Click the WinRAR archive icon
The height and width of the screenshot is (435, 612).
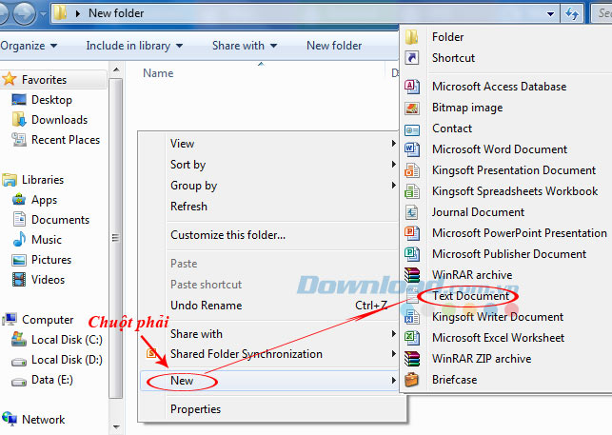pos(412,275)
